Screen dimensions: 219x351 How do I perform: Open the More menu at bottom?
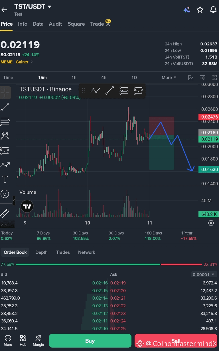pos(8,340)
